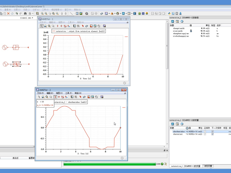Screen dimensions: 231x173
Task: Open the Tools menu in AMEPlot-2 window
Action: [68, 93]
